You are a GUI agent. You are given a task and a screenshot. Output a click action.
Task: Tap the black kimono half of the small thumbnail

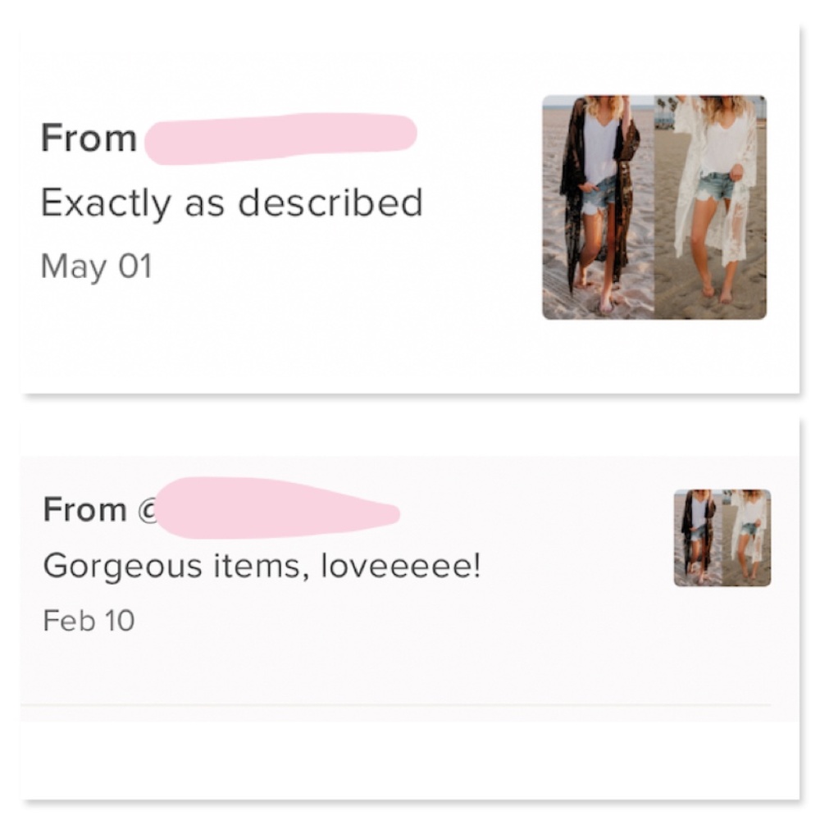(698, 538)
